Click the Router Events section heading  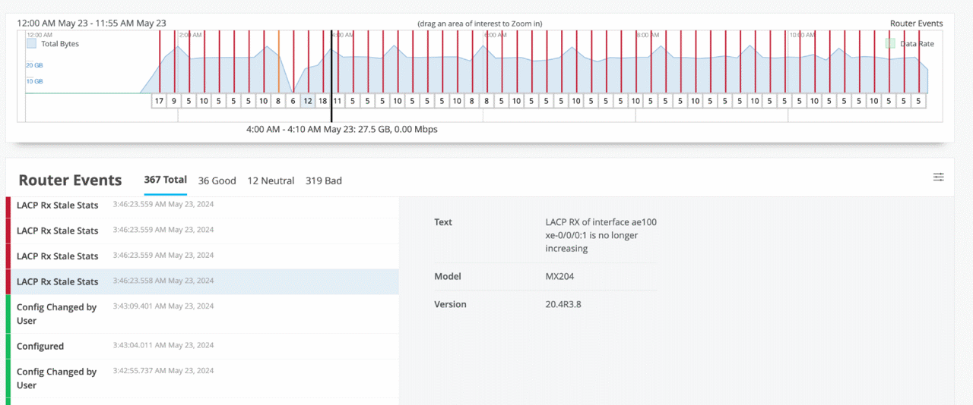[x=70, y=180]
